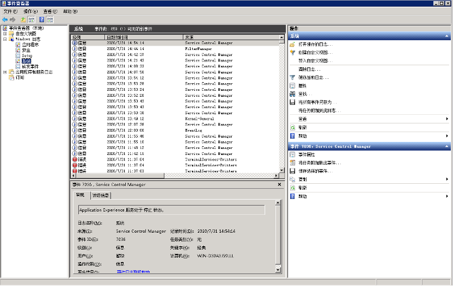Expand the 应用程序和服务日志 tree node
This screenshot has height=286, width=453.
pyautogui.click(x=5, y=72)
